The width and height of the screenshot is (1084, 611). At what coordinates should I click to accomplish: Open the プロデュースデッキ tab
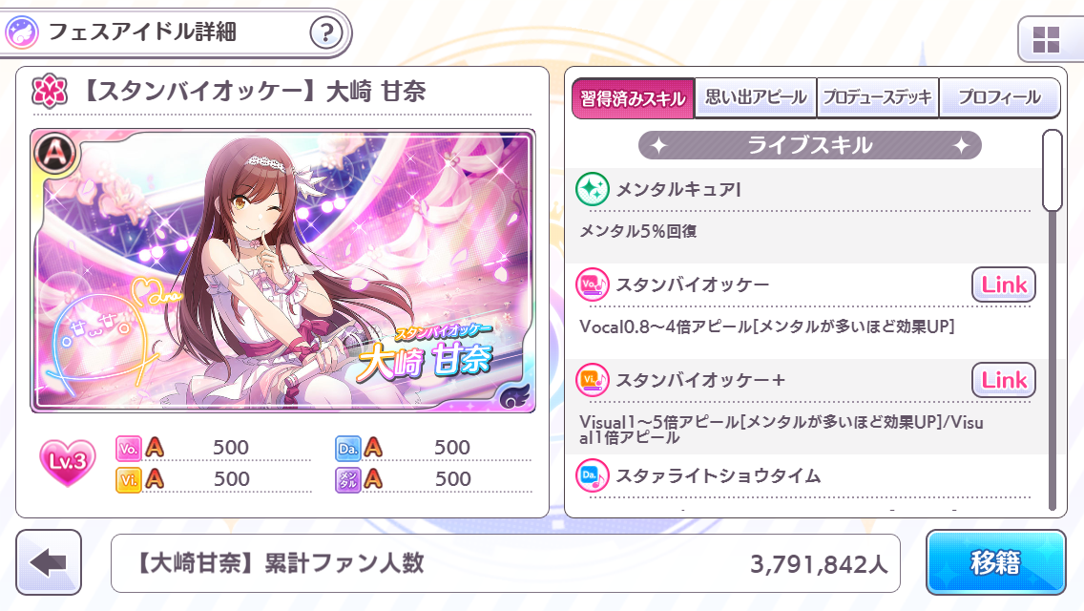[877, 97]
